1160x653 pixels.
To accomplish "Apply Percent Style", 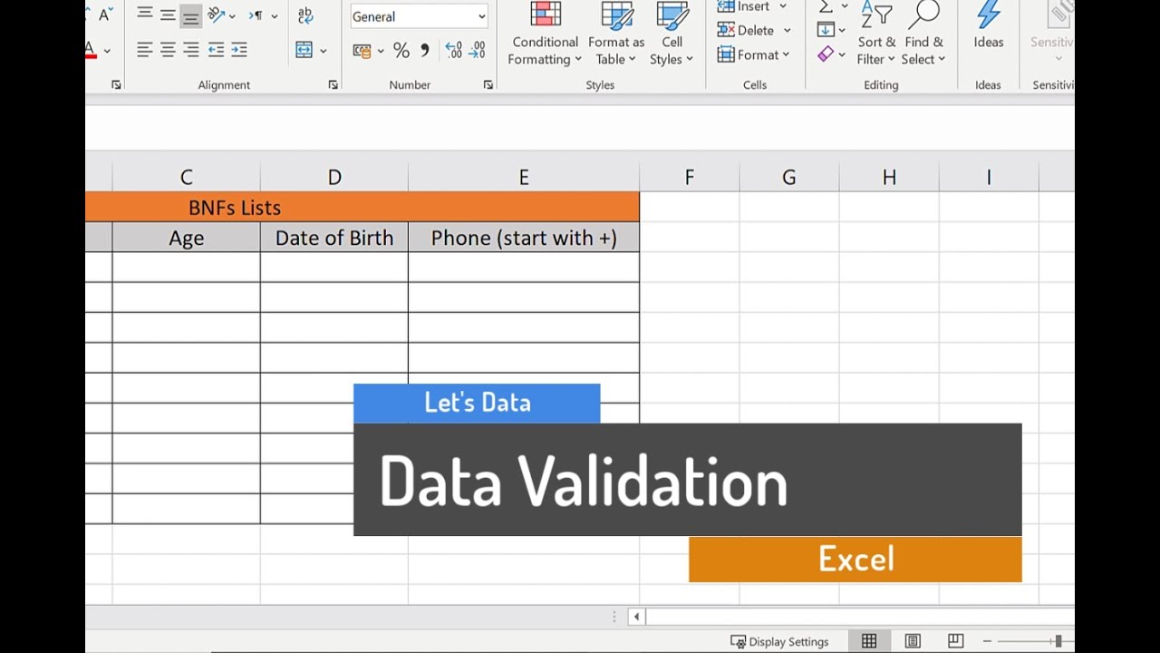I will [401, 51].
